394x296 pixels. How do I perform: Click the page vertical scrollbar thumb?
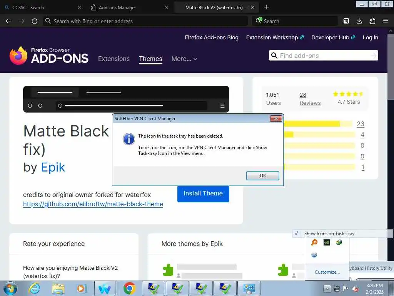point(390,67)
